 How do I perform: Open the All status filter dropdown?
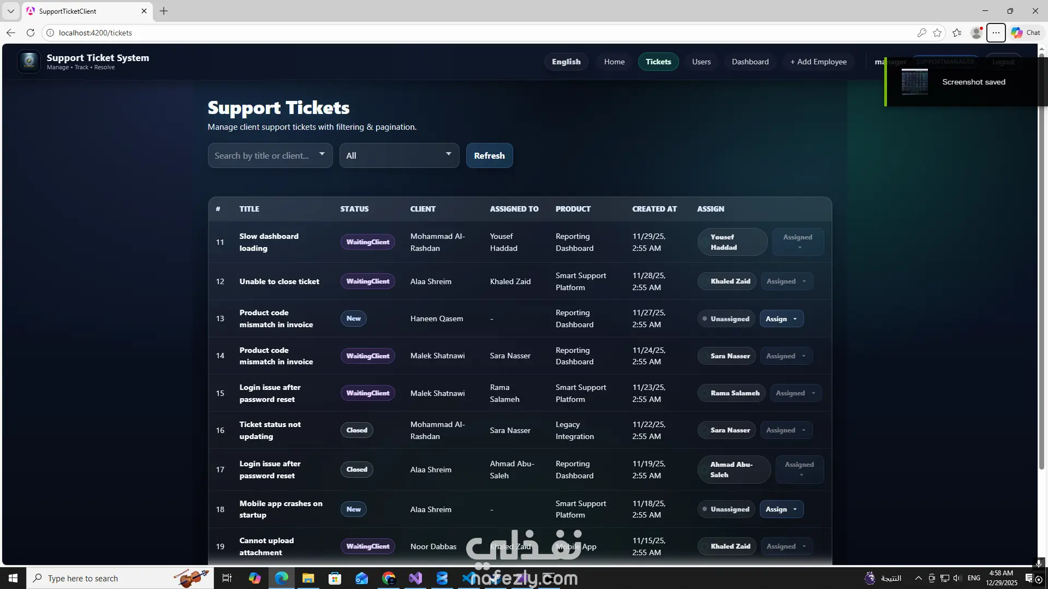click(x=399, y=155)
